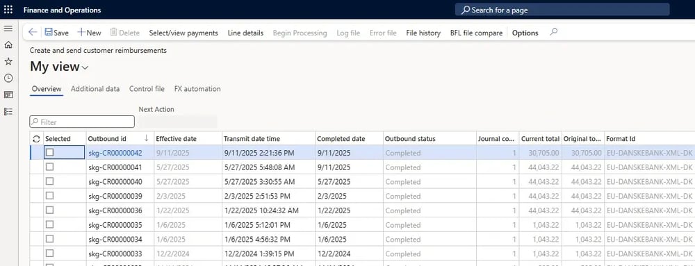
Task: Click Finance and Operations title
Action: click(62, 10)
